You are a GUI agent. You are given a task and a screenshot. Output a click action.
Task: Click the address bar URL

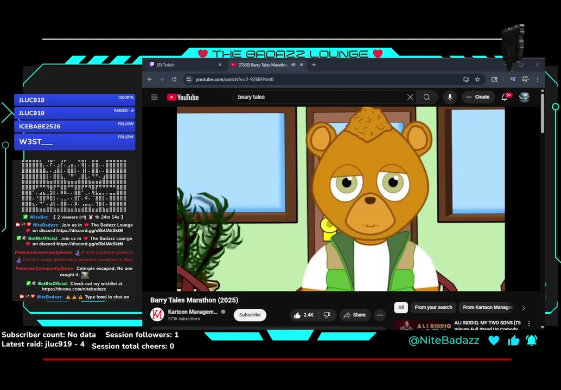tap(234, 79)
